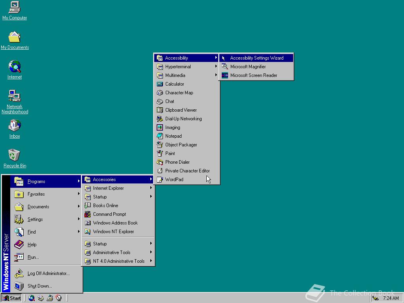Click the View Channels satellite dish icon
Screen dimensions: 404x303
59,298
